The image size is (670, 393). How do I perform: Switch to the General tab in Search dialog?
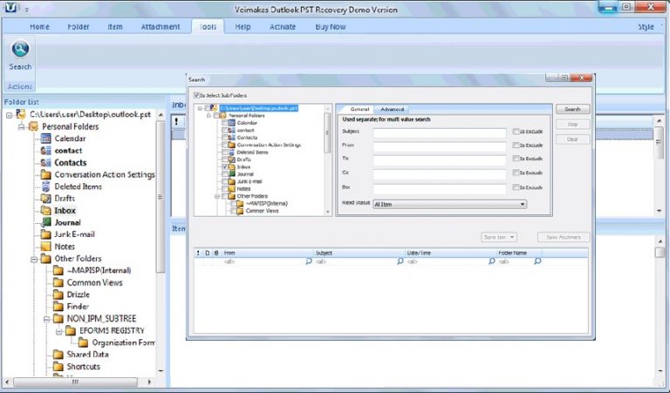point(359,109)
